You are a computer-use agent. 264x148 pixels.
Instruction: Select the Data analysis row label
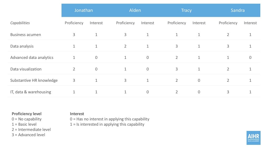(x=22, y=46)
